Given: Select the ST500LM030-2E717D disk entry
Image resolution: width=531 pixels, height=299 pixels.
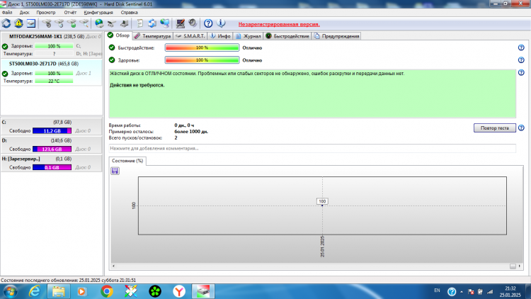Looking at the screenshot, I should click(x=52, y=72).
